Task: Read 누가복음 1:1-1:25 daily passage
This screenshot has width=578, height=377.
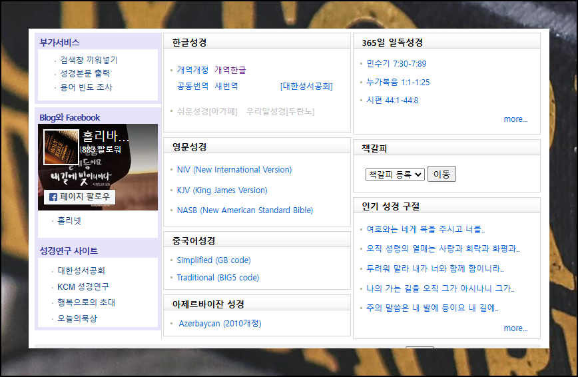Action: tap(398, 82)
